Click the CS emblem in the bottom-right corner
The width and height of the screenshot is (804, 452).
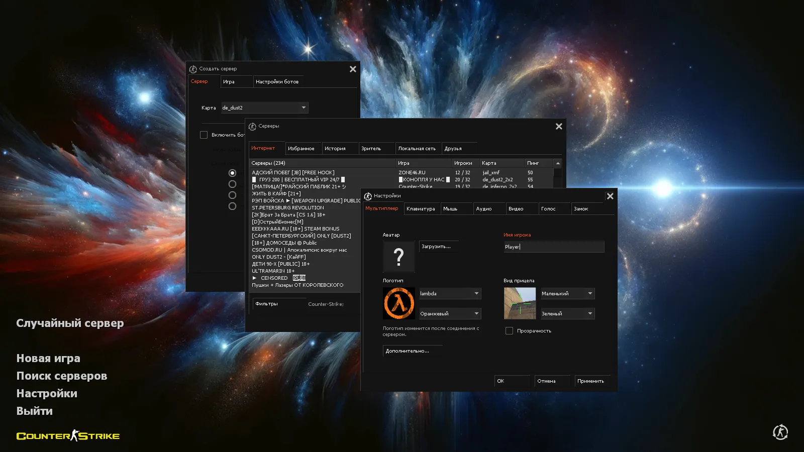[779, 432]
